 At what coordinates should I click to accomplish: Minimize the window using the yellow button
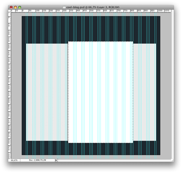coord(15,7)
